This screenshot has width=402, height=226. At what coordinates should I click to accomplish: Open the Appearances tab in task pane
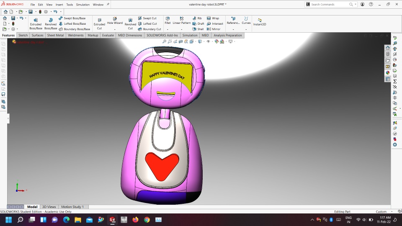point(388,72)
